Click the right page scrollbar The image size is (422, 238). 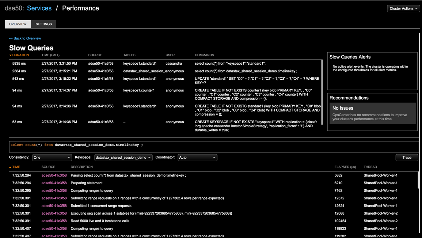(419, 110)
